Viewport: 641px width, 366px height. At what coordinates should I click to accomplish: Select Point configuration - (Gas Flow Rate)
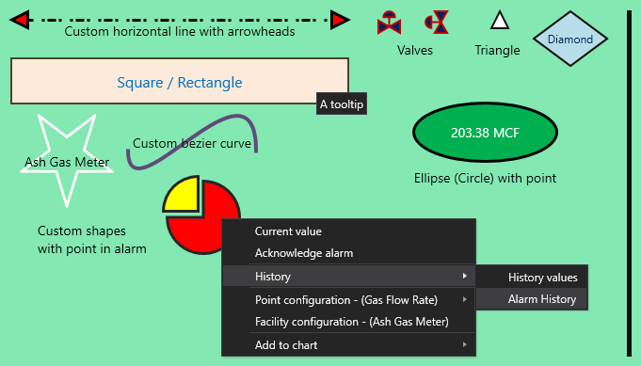tap(348, 300)
